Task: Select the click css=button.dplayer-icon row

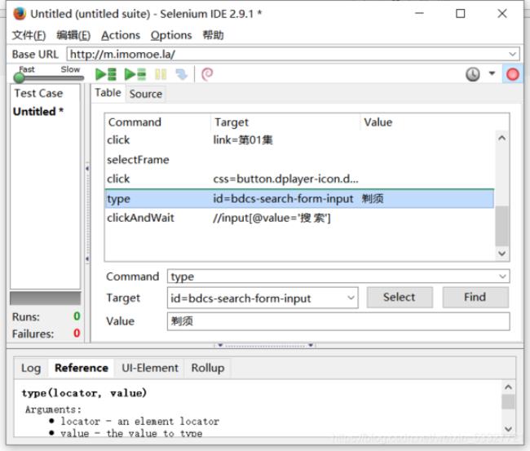Action: click(299, 179)
